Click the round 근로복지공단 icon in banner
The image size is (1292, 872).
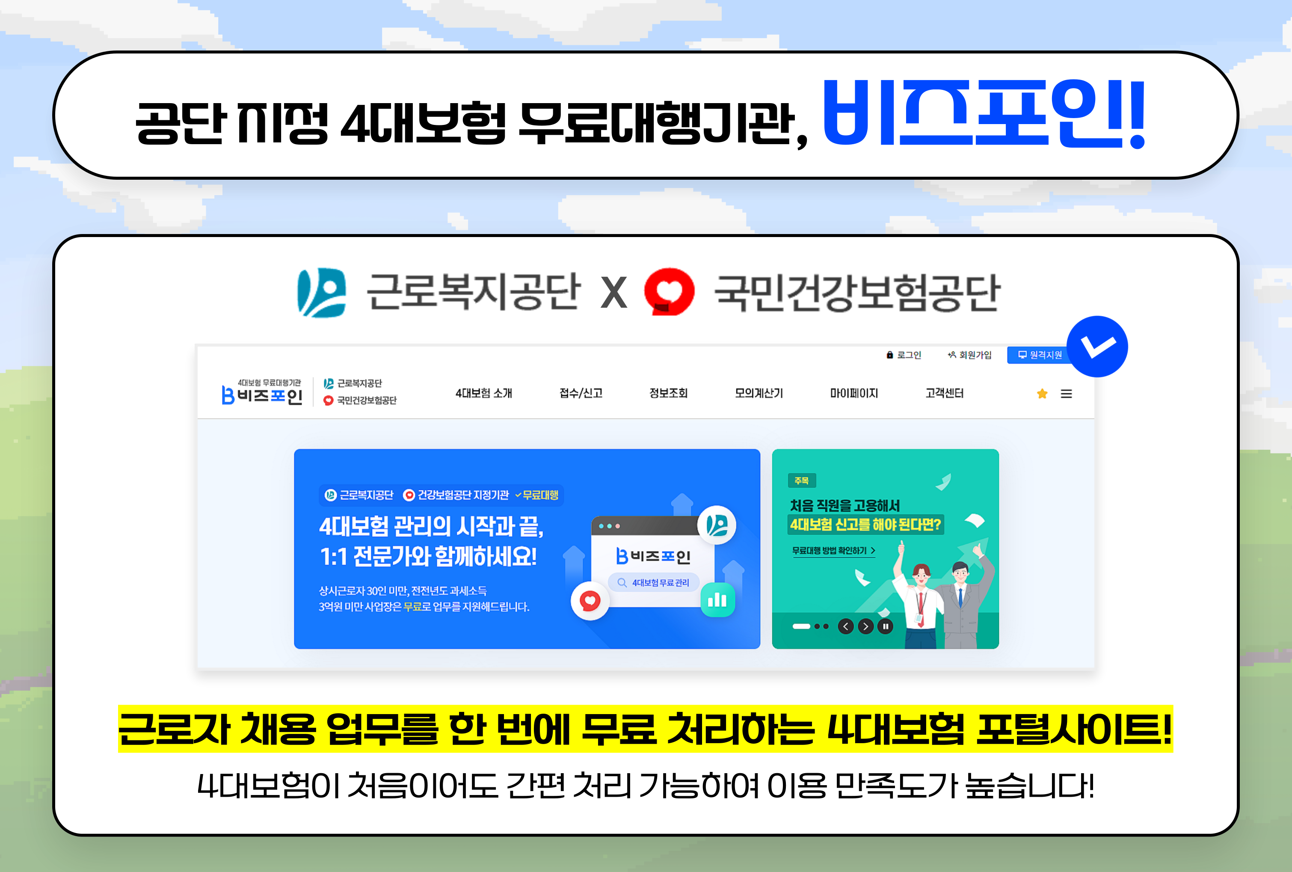[717, 525]
